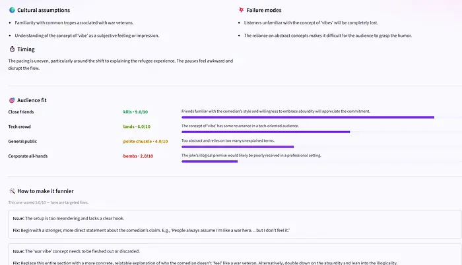Click the 'lands - 6.0/10' rating
This screenshot has width=462, height=265.
[x=137, y=127]
